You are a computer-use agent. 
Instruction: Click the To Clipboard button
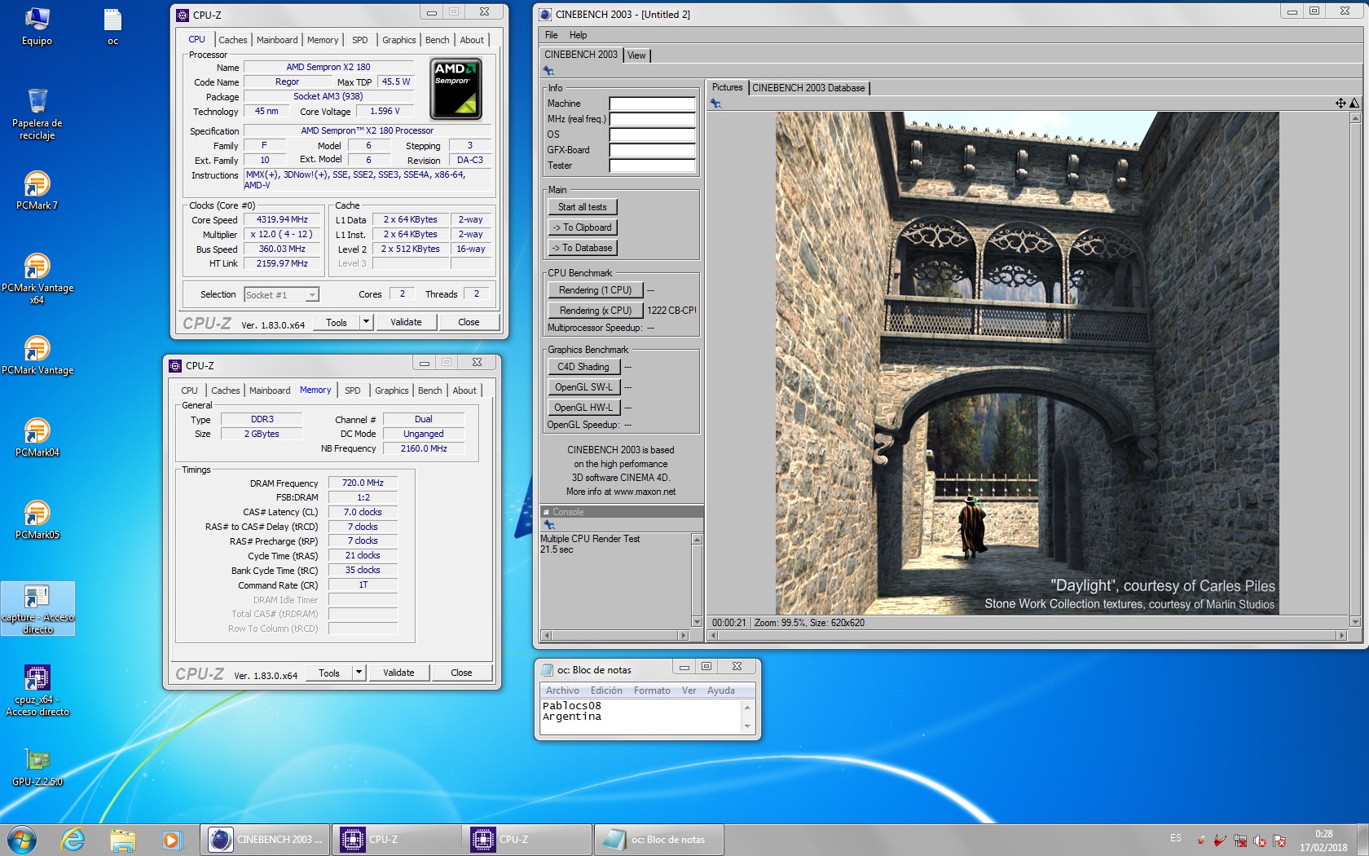pos(582,227)
